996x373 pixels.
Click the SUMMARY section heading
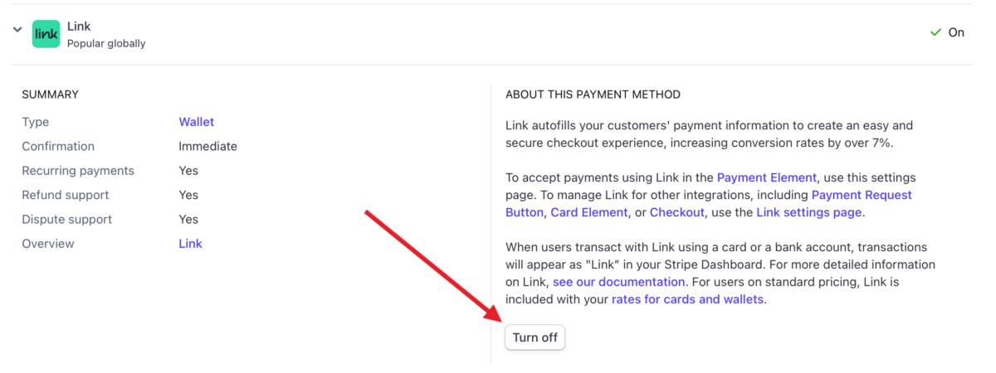coord(50,94)
